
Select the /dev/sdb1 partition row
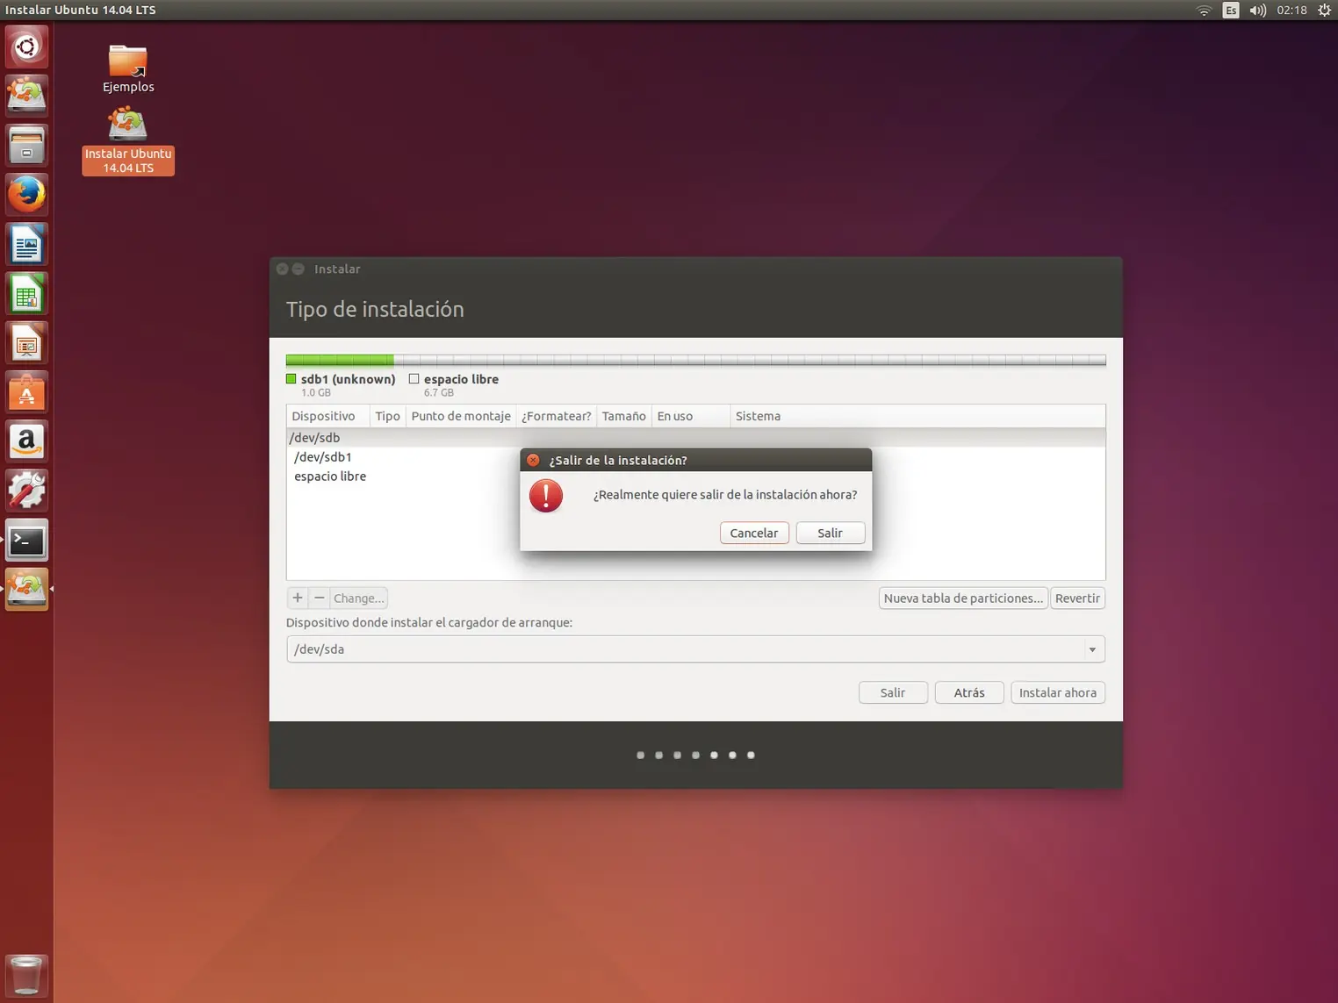tap(695, 457)
